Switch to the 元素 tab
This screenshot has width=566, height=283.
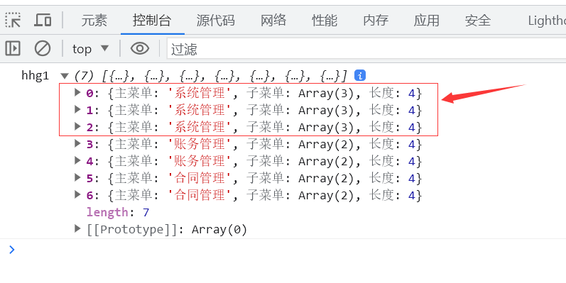pyautogui.click(x=94, y=20)
